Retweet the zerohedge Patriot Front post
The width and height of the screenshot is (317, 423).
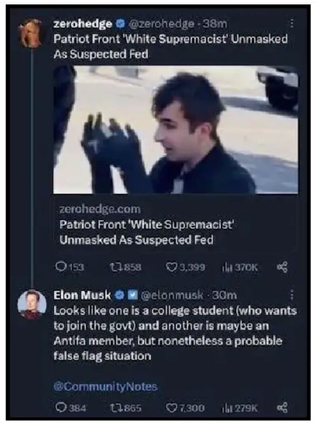click(x=112, y=267)
